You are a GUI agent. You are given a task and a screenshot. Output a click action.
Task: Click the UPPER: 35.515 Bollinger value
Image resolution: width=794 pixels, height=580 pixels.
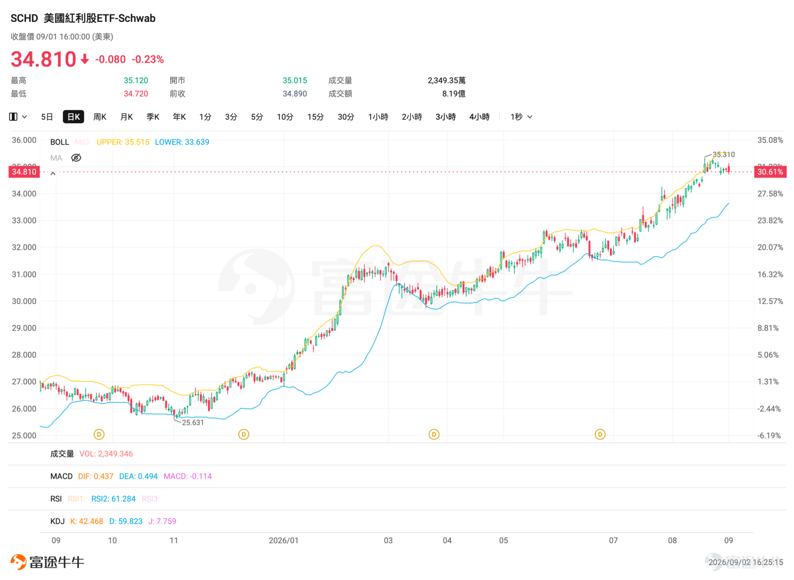point(123,142)
